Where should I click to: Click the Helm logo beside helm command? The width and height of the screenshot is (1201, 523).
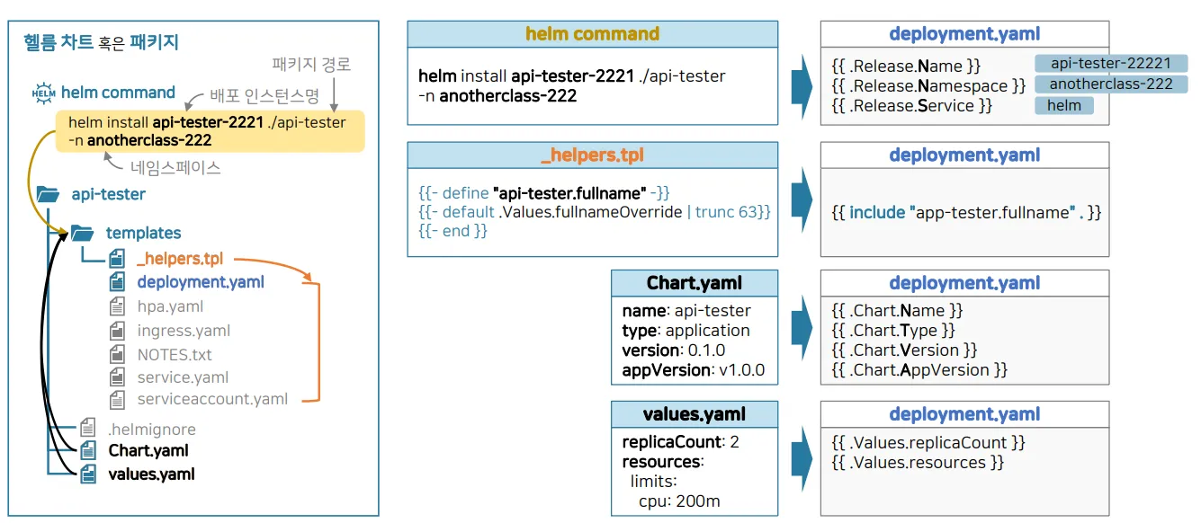(43, 93)
